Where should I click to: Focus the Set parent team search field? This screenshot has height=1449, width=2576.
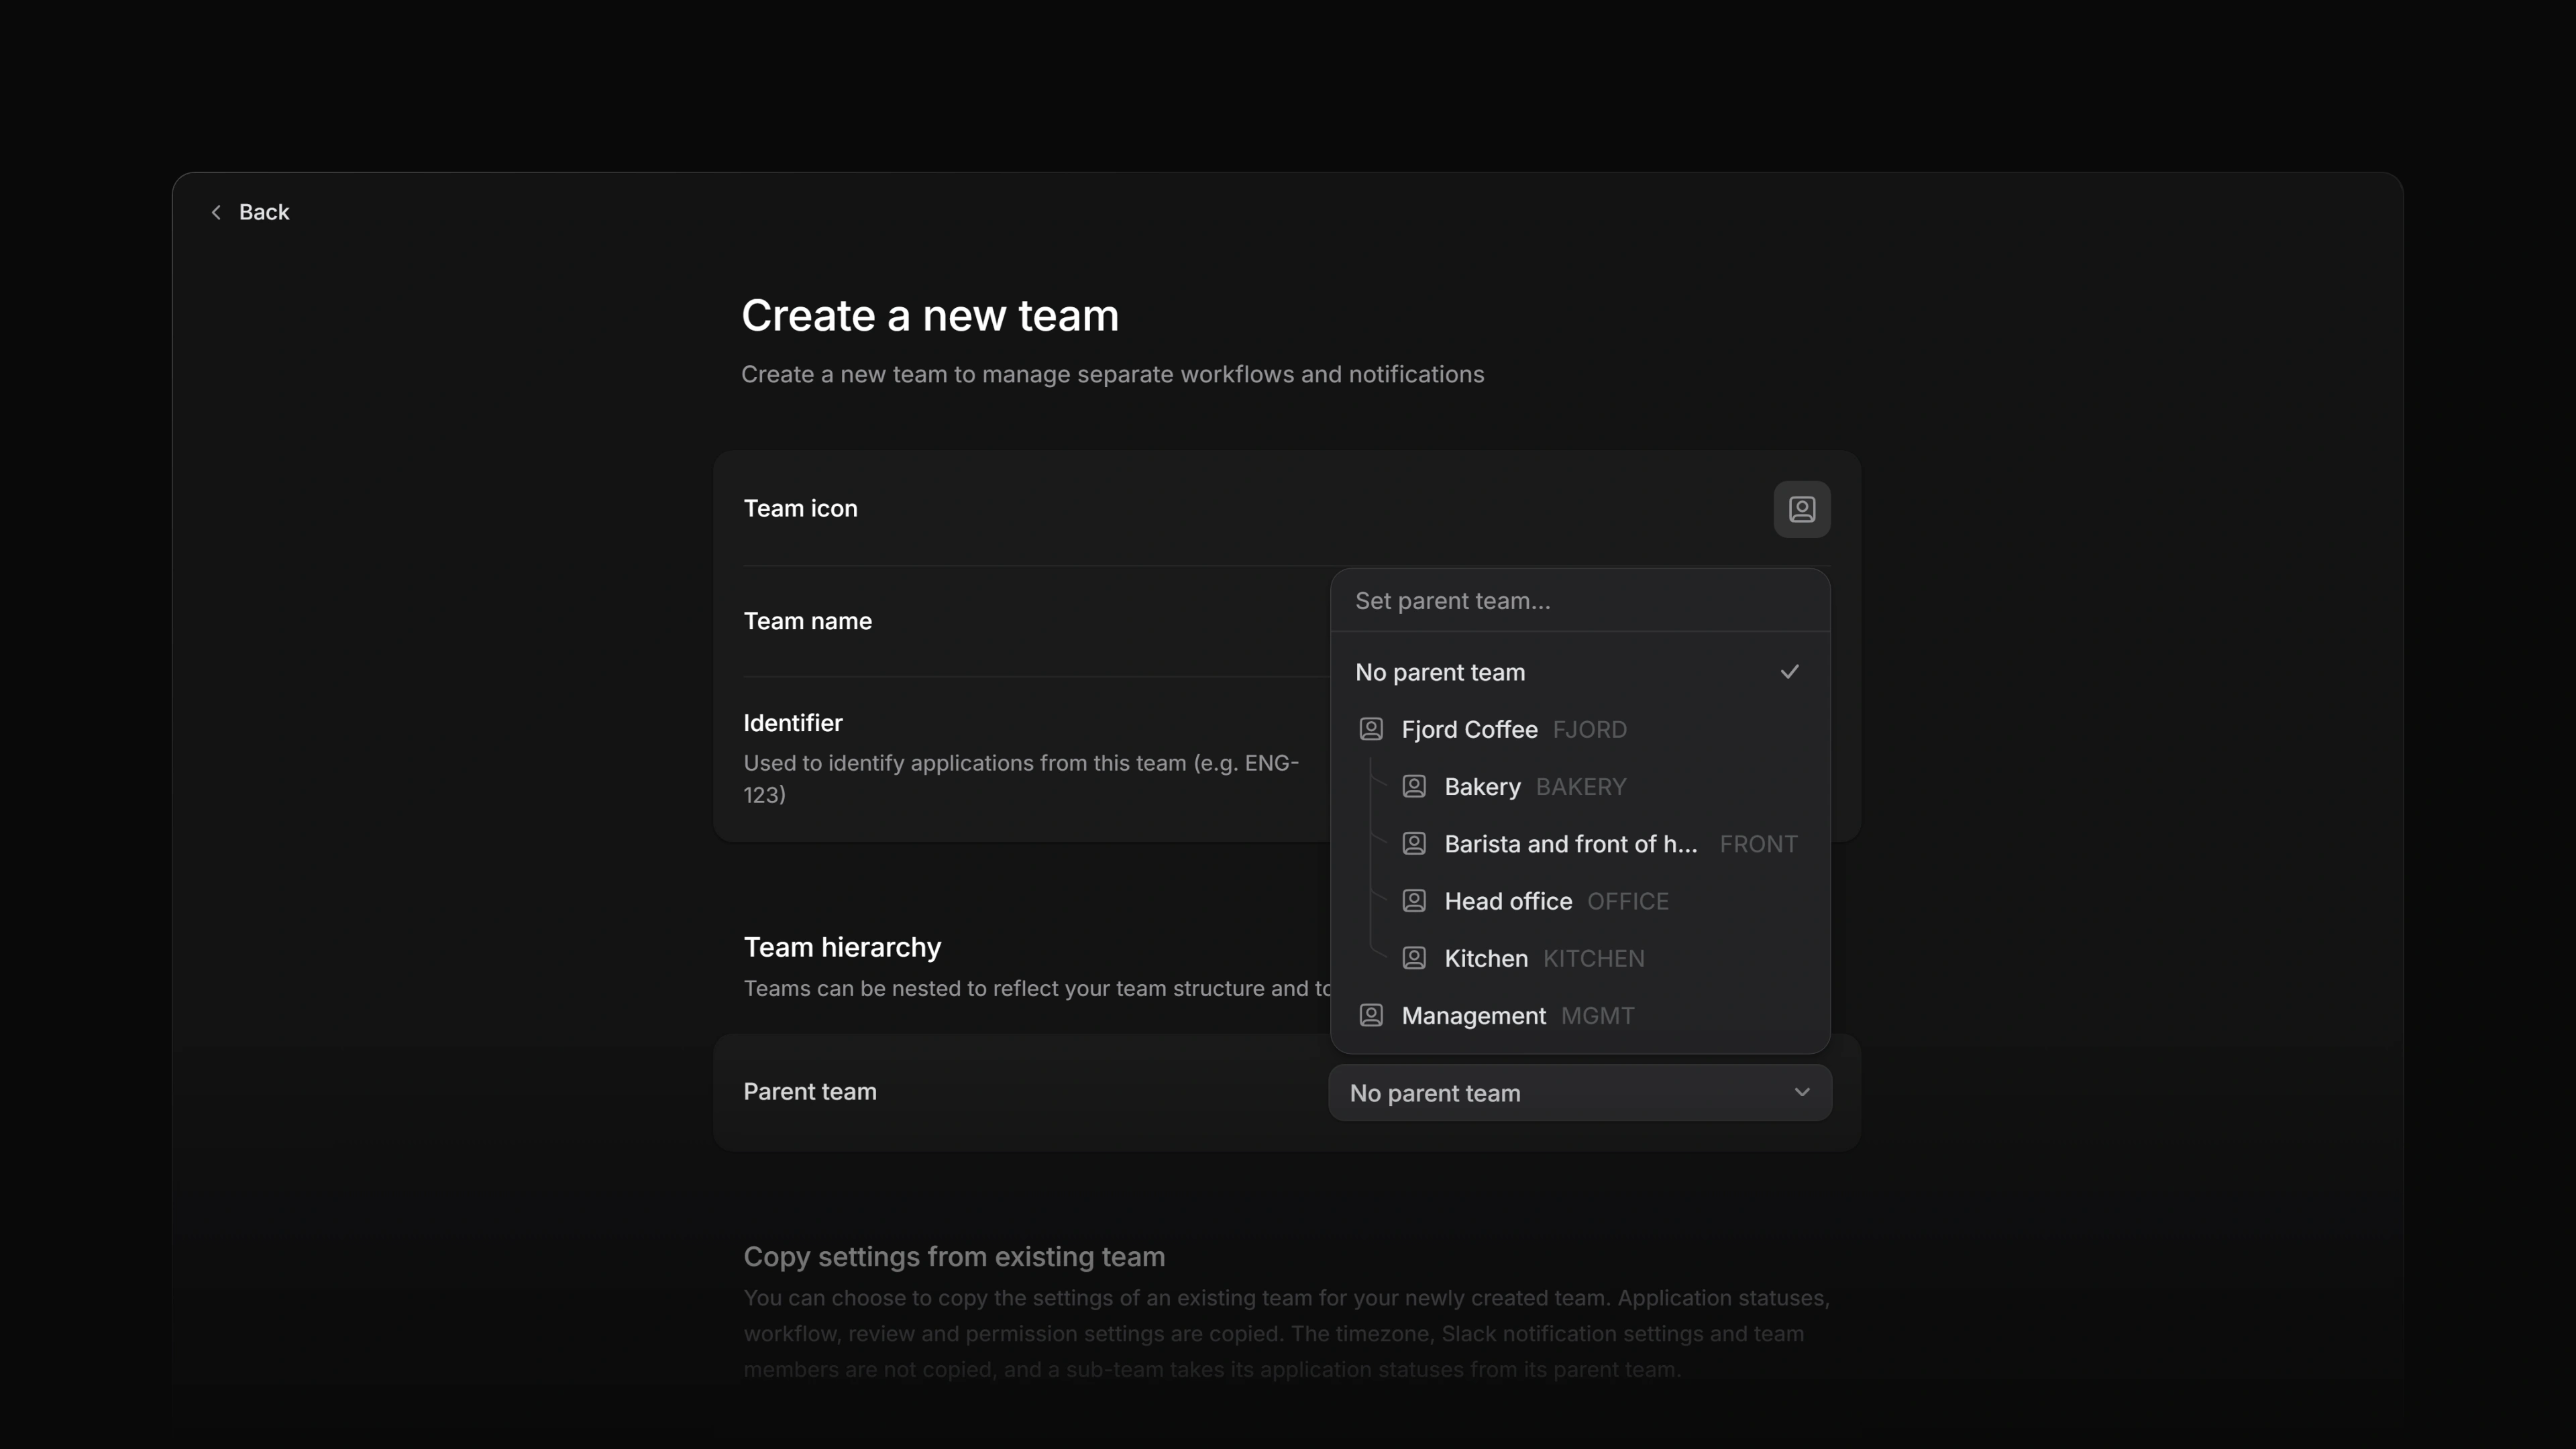click(x=1580, y=601)
